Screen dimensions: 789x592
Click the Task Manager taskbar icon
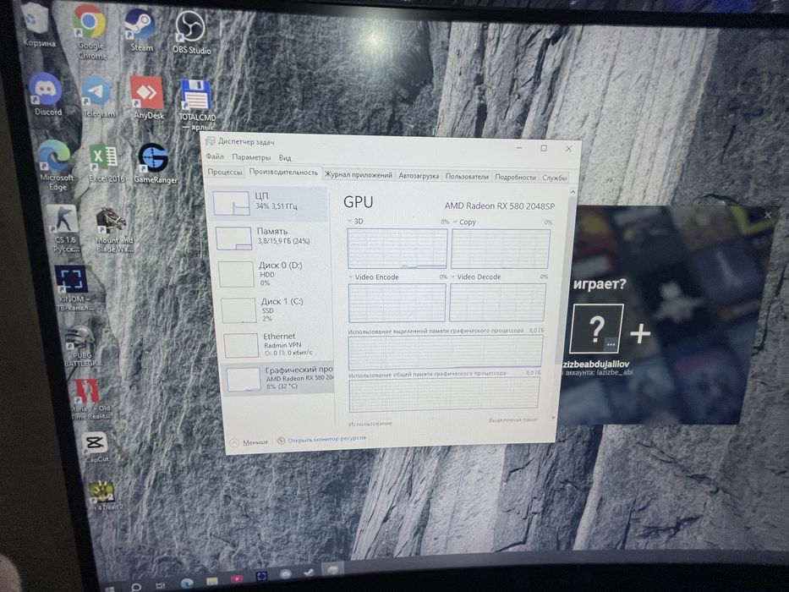pos(332,570)
